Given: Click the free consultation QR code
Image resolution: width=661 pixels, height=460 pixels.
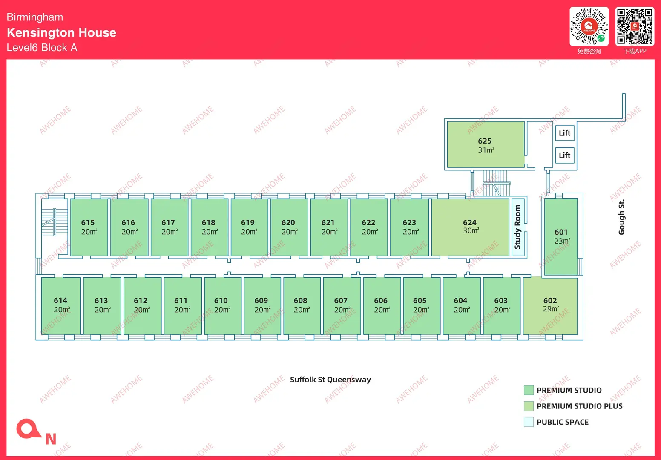Looking at the screenshot, I should pos(589,26).
